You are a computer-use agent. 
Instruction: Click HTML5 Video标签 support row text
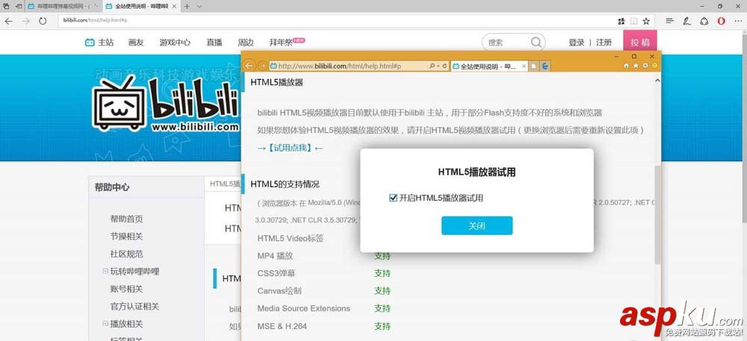pyautogui.click(x=290, y=238)
